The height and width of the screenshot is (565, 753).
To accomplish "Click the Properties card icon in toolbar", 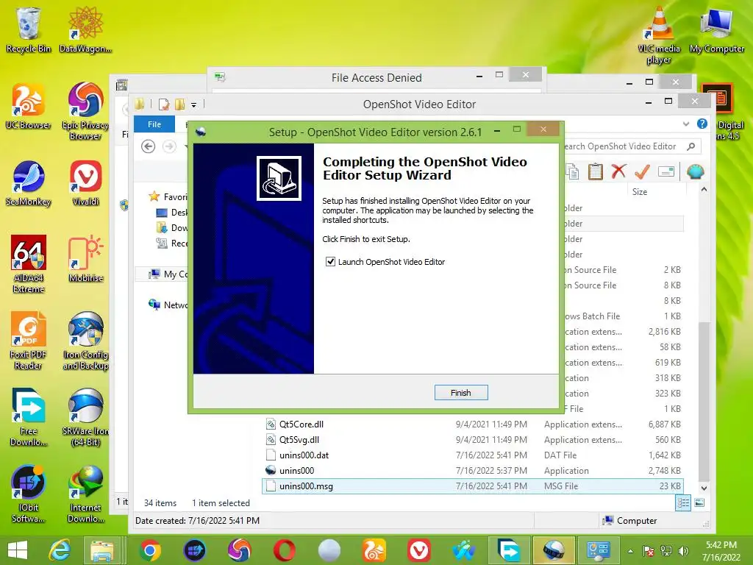I will [x=666, y=171].
